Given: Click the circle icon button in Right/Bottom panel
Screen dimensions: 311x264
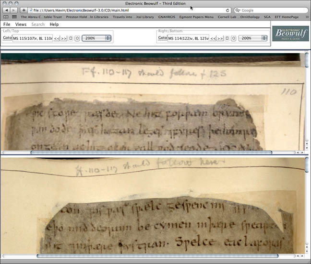Looking at the screenshot, I should 233,38.
